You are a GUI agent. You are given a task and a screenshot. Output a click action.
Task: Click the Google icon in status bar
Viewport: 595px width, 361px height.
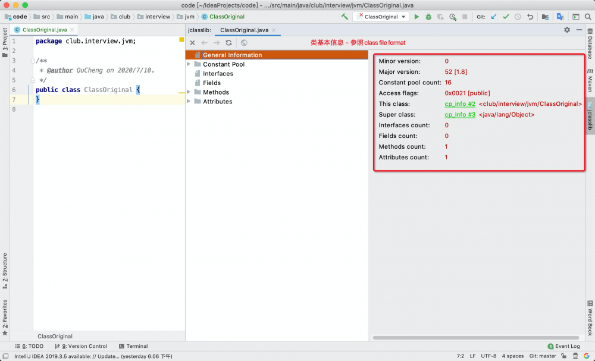(587, 356)
